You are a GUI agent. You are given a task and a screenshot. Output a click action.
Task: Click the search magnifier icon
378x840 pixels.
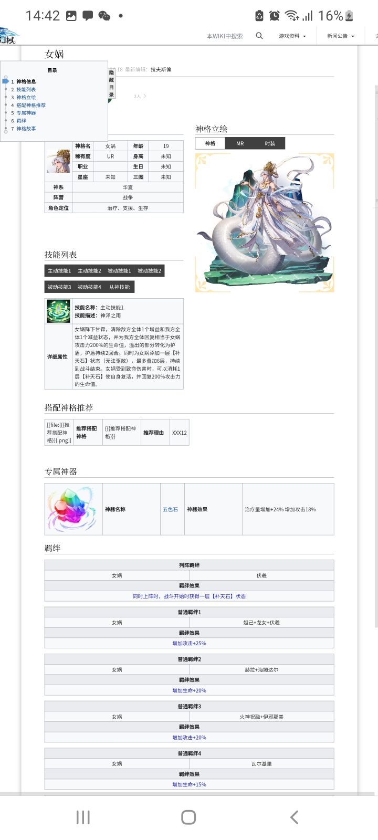259,36
